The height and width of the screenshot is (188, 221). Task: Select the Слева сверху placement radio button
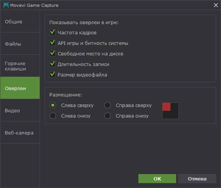point(53,105)
